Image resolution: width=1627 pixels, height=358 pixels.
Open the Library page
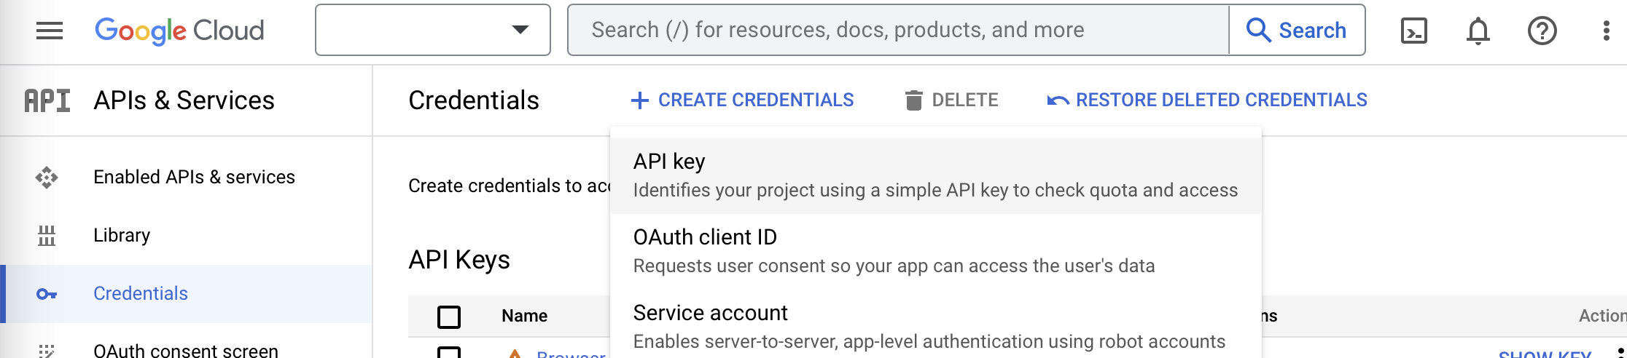click(x=122, y=235)
